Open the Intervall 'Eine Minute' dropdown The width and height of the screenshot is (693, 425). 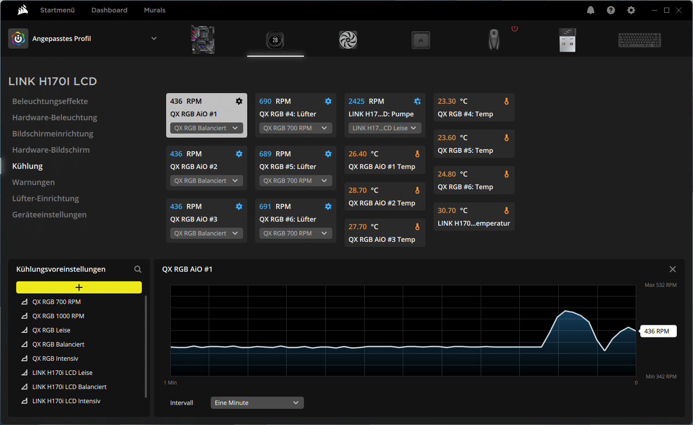tap(257, 403)
